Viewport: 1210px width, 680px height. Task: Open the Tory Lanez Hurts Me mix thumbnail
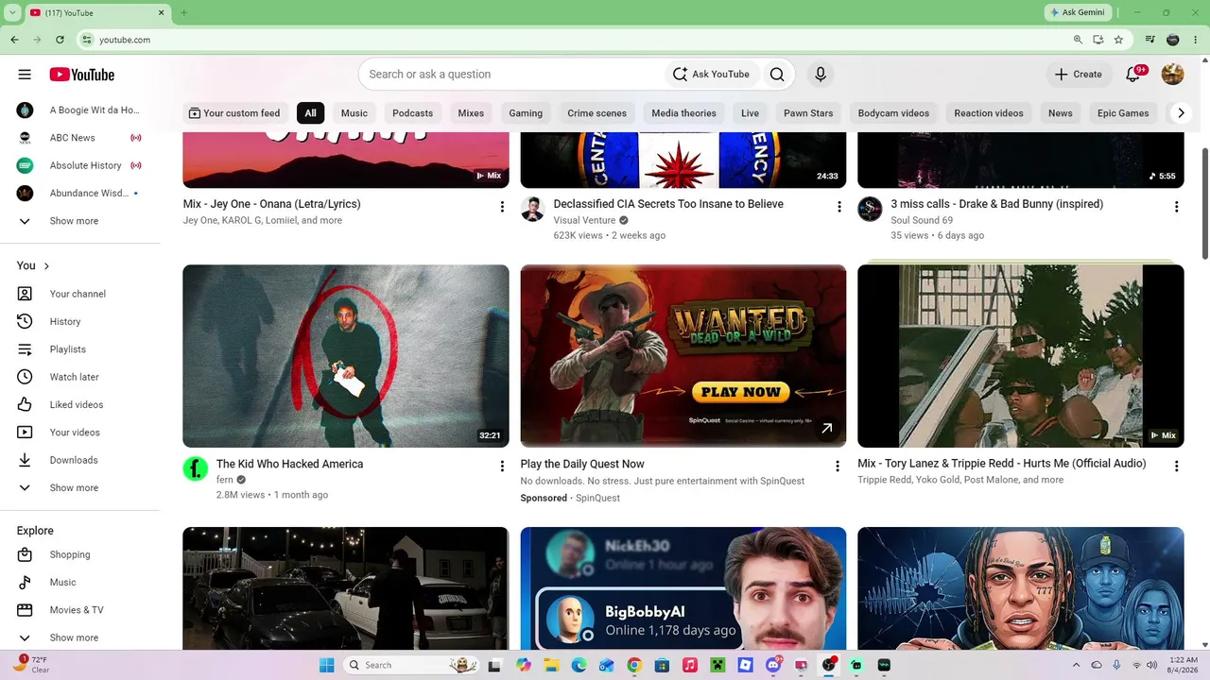1021,356
